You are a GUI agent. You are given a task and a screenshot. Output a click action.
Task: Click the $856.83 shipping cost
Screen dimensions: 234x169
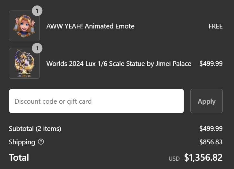click(x=211, y=142)
